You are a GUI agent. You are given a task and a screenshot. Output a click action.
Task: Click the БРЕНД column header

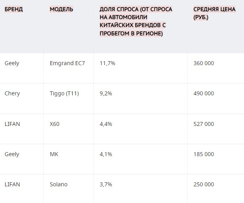[x=14, y=9]
